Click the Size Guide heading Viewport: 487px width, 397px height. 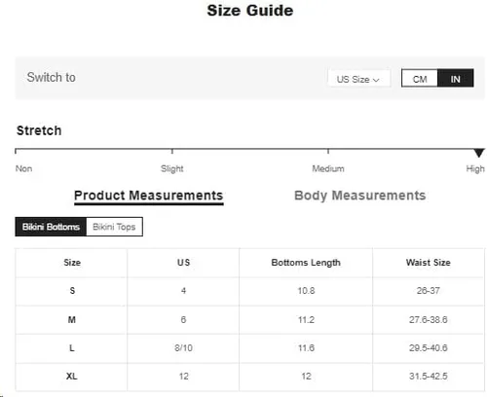pos(250,11)
